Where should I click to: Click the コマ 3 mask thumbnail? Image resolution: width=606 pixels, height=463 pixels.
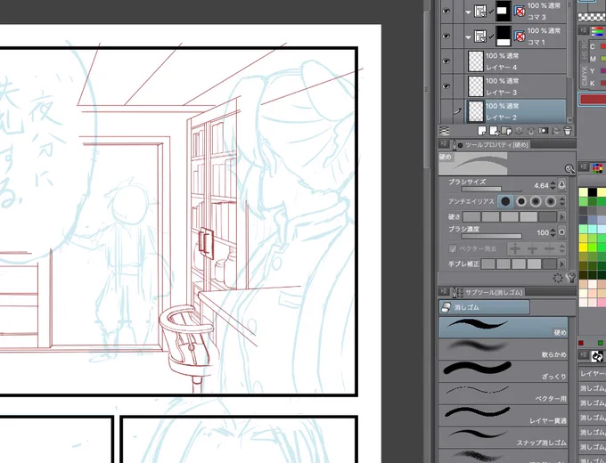pyautogui.click(x=504, y=11)
